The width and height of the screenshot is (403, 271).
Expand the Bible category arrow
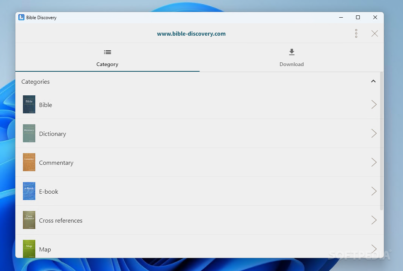pos(374,105)
